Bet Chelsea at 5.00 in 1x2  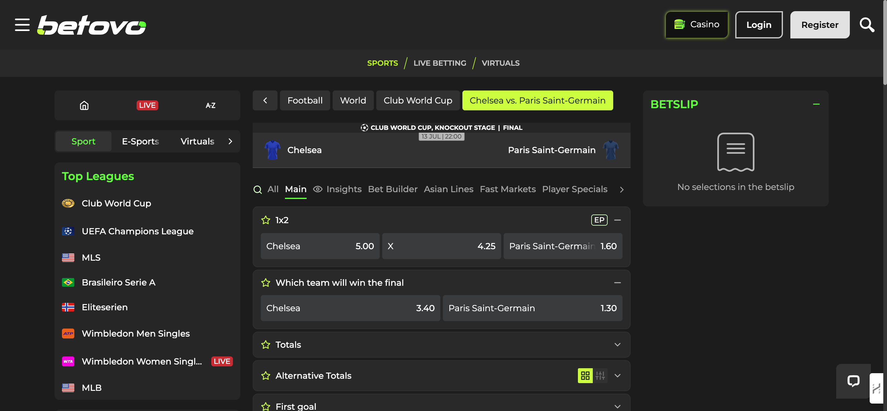tap(320, 246)
